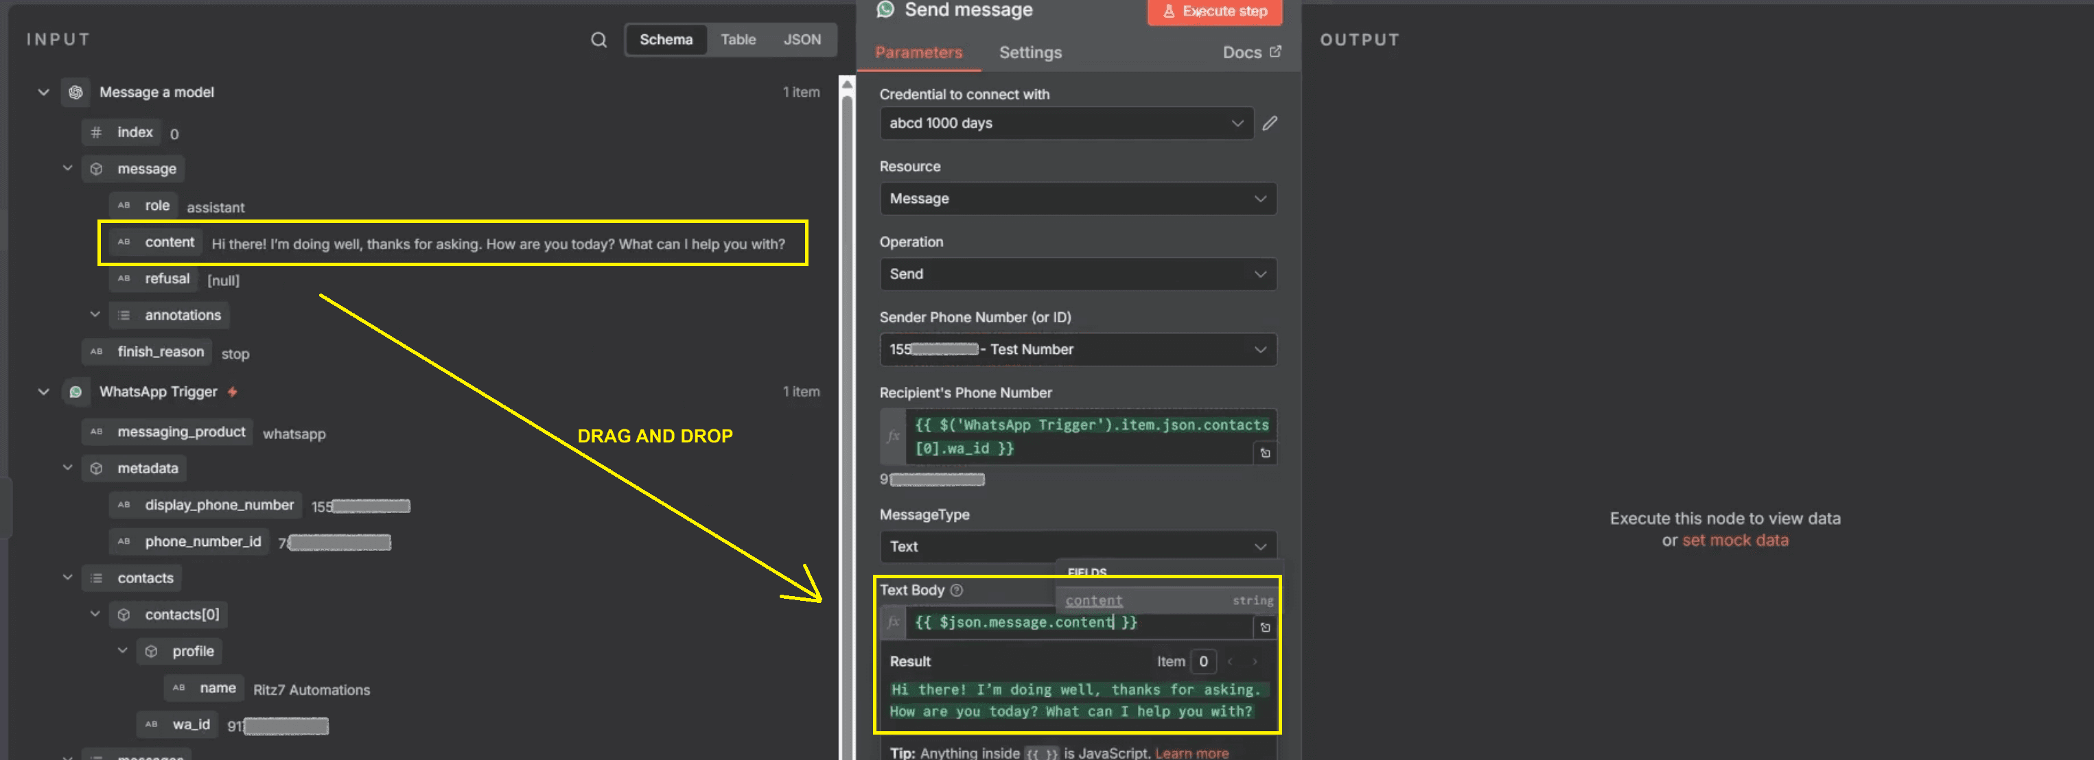Collapse the Message a model tree node
This screenshot has width=2094, height=760.
44,93
